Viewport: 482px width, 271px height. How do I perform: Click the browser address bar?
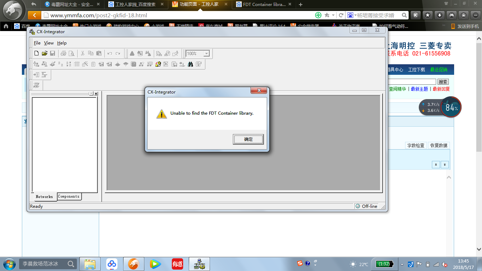[x=176, y=15]
